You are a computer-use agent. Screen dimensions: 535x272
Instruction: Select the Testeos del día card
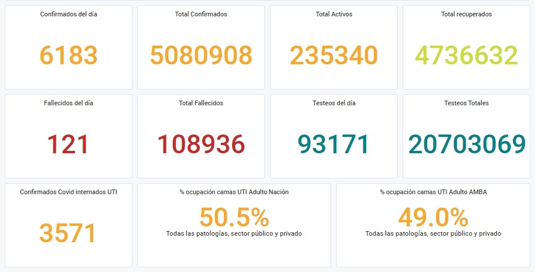click(x=333, y=136)
